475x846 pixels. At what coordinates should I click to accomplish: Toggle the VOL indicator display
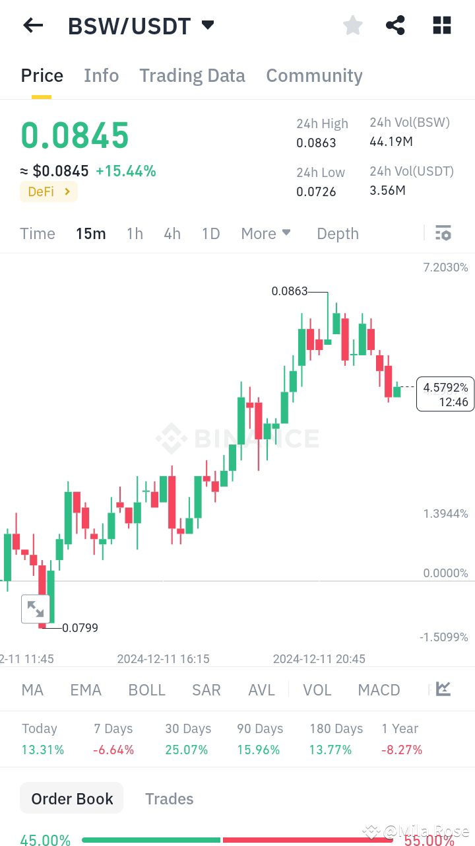(317, 689)
